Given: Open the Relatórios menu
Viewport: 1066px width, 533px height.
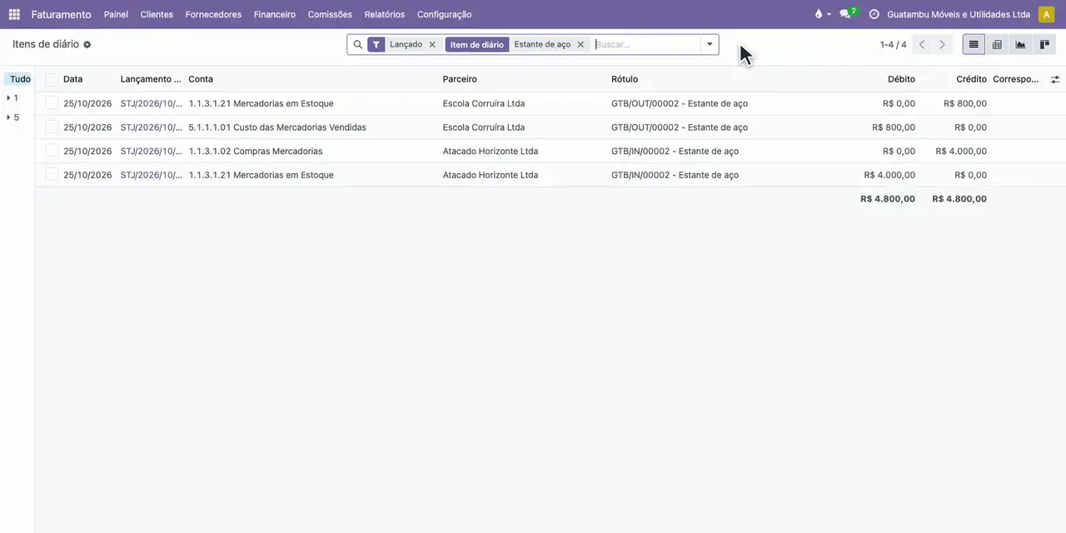Looking at the screenshot, I should (385, 14).
